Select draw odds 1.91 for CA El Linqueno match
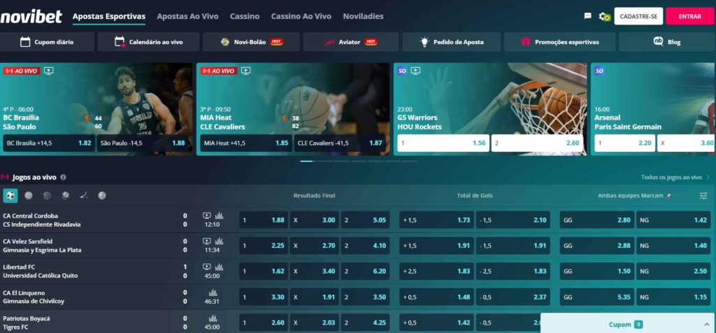 click(314, 297)
